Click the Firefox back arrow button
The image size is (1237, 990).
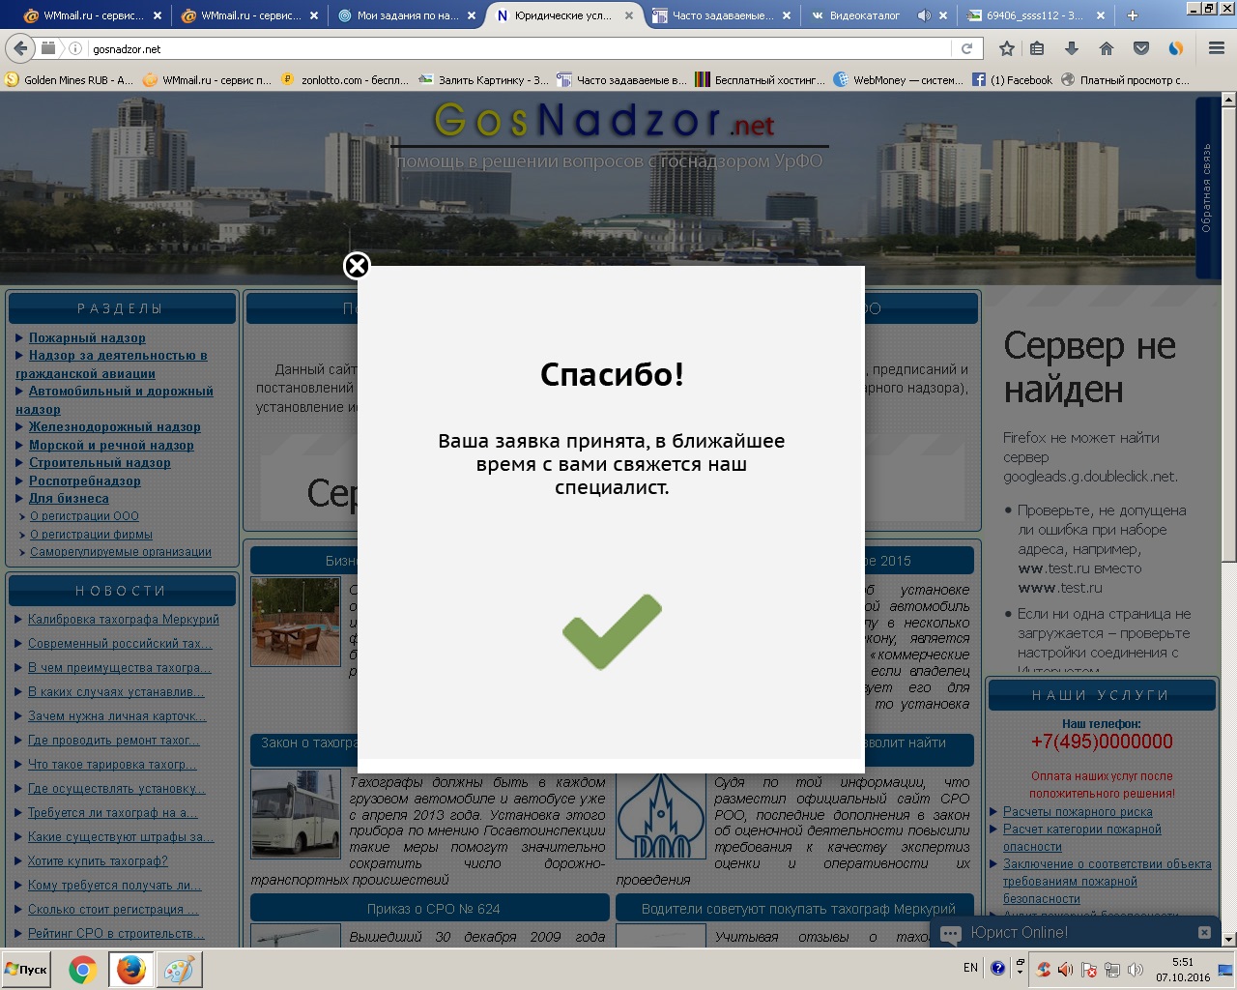(x=20, y=48)
